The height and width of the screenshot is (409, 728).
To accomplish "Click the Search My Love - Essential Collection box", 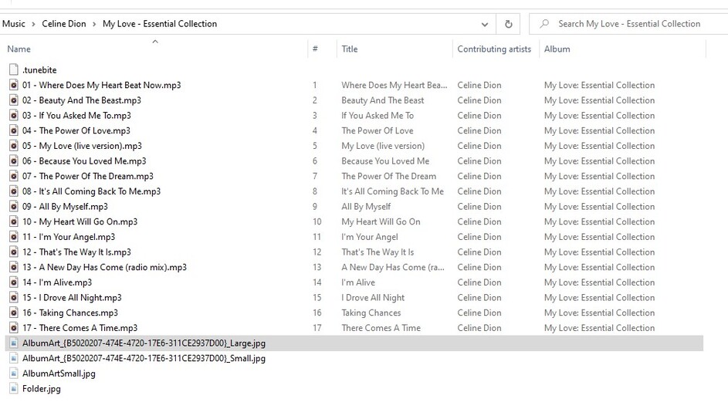I will [x=628, y=24].
